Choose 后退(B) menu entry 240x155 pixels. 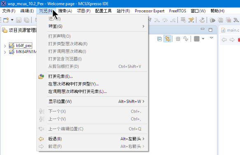pyautogui.click(x=92, y=139)
